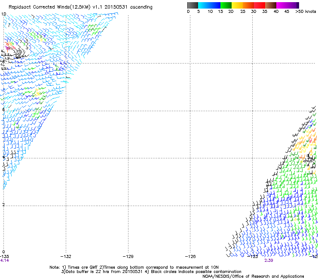Click the legend tick label '40'
This screenshot has height=279, width=318.
click(x=276, y=12)
